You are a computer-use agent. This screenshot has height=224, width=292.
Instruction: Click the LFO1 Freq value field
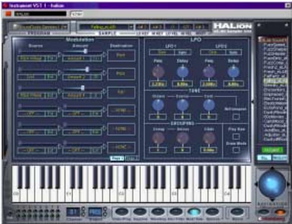coord(158,84)
